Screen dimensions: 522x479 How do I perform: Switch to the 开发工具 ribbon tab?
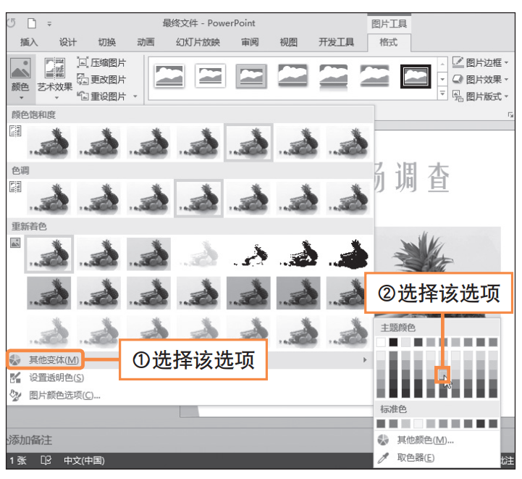pyautogui.click(x=336, y=42)
